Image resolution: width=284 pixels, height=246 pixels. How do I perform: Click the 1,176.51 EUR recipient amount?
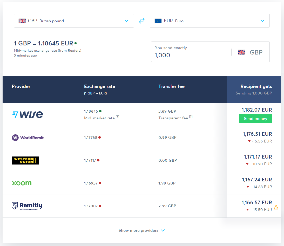(x=257, y=134)
